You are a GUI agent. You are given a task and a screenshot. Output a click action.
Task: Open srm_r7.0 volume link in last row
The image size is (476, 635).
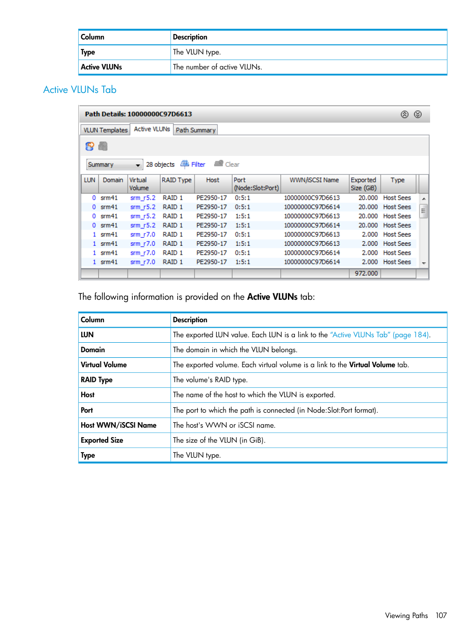pos(143,262)
